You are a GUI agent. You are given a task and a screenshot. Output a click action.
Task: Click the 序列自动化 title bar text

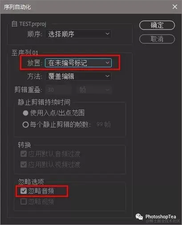pyautogui.click(x=17, y=7)
